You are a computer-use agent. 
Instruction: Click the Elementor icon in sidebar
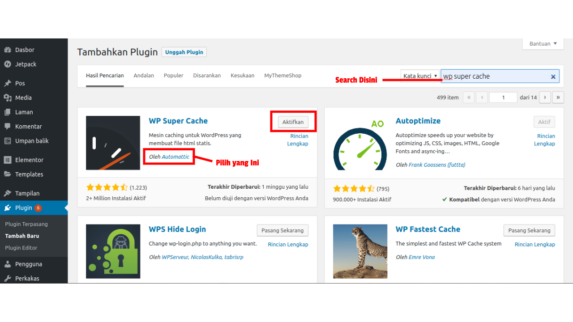tap(8, 160)
